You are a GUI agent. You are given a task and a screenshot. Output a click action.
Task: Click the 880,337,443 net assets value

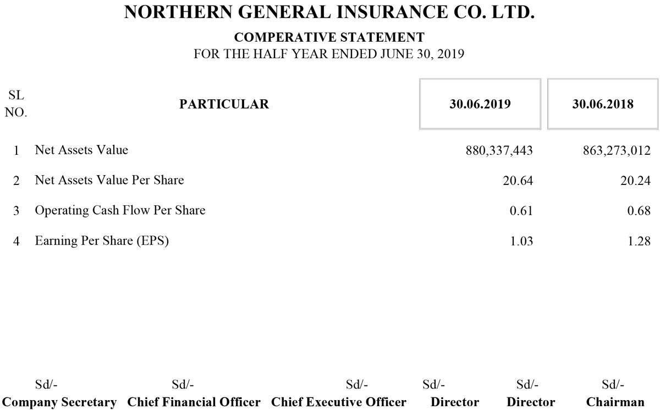pos(499,150)
